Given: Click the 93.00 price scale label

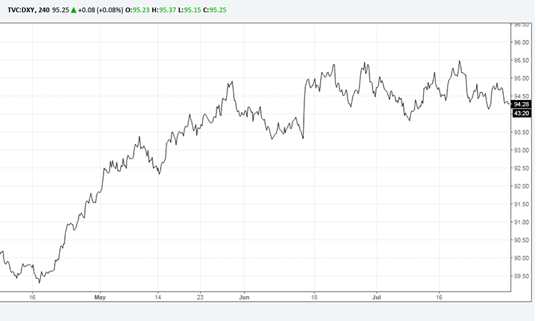Looking at the screenshot, I should tap(521, 151).
